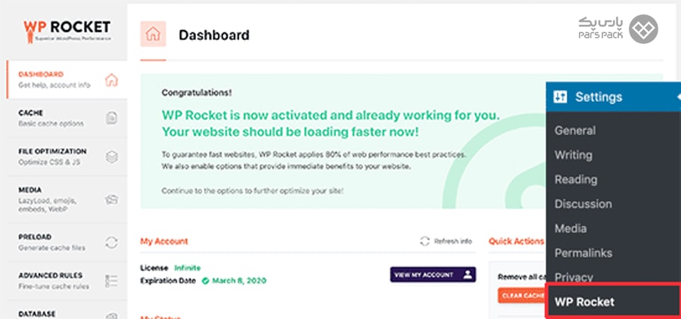Screen dimensions: 681x319
Task: Choose Discussion from Settings menu
Action: pos(583,204)
